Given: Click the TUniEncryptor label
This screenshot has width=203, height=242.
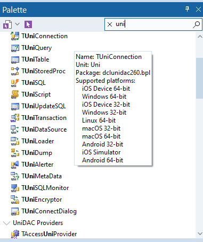Looking at the screenshot, I should 42,200.
